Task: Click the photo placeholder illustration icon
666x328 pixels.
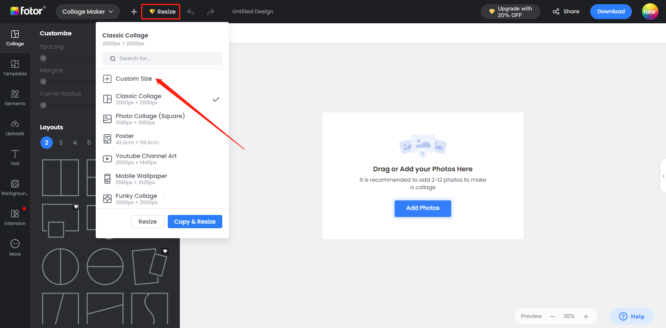Action: pos(423,146)
